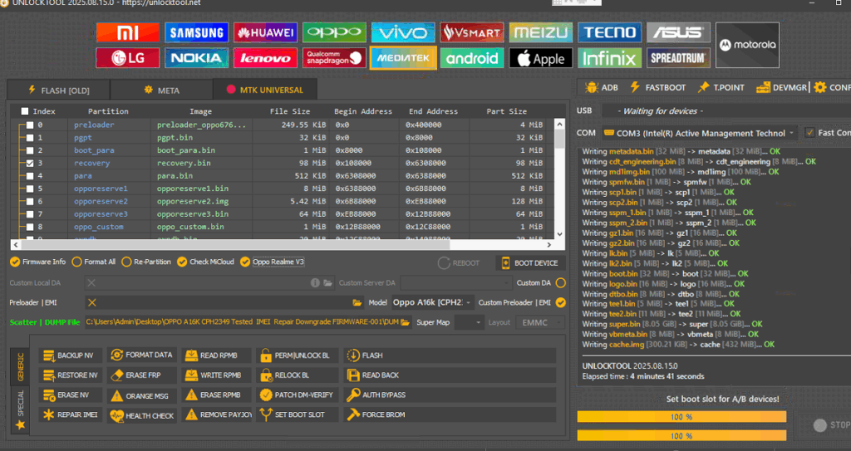Click the REPAIR IMEI button

[71, 415]
